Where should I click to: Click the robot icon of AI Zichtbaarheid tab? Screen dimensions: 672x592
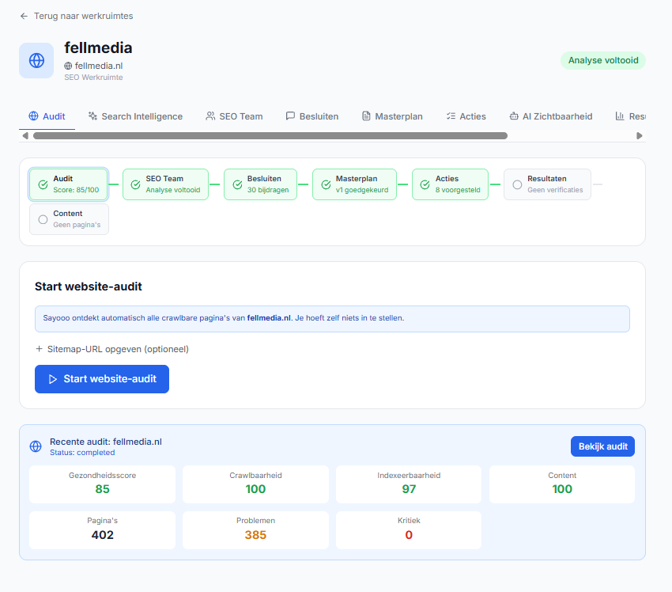514,116
